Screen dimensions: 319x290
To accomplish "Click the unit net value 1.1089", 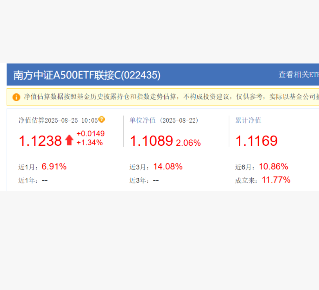I will pyautogui.click(x=151, y=141).
